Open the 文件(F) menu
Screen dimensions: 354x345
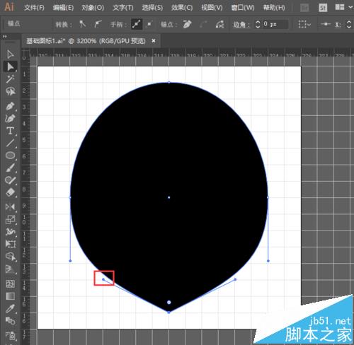[34, 8]
